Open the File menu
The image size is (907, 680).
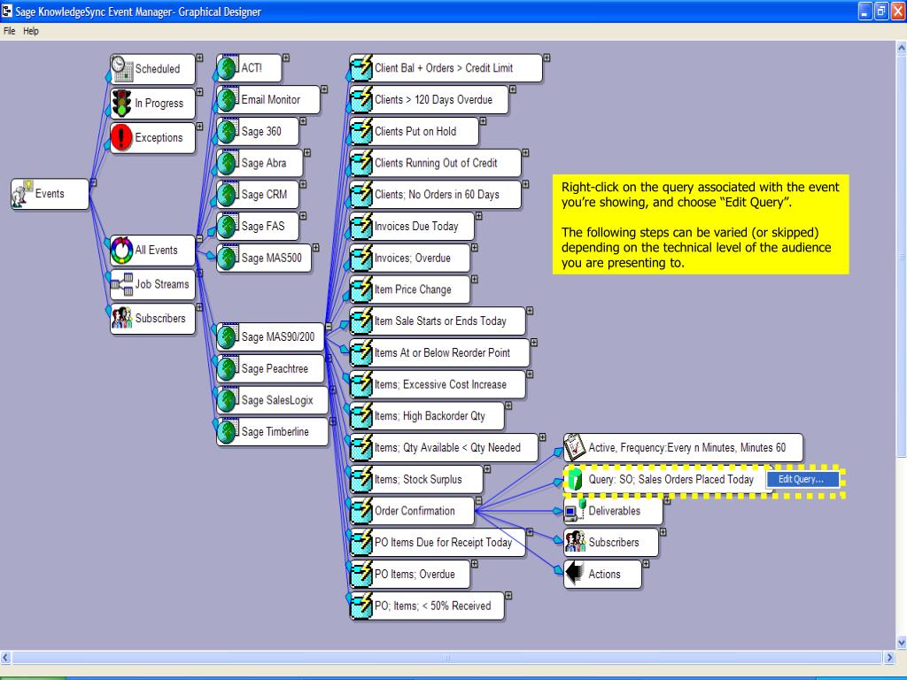9,31
